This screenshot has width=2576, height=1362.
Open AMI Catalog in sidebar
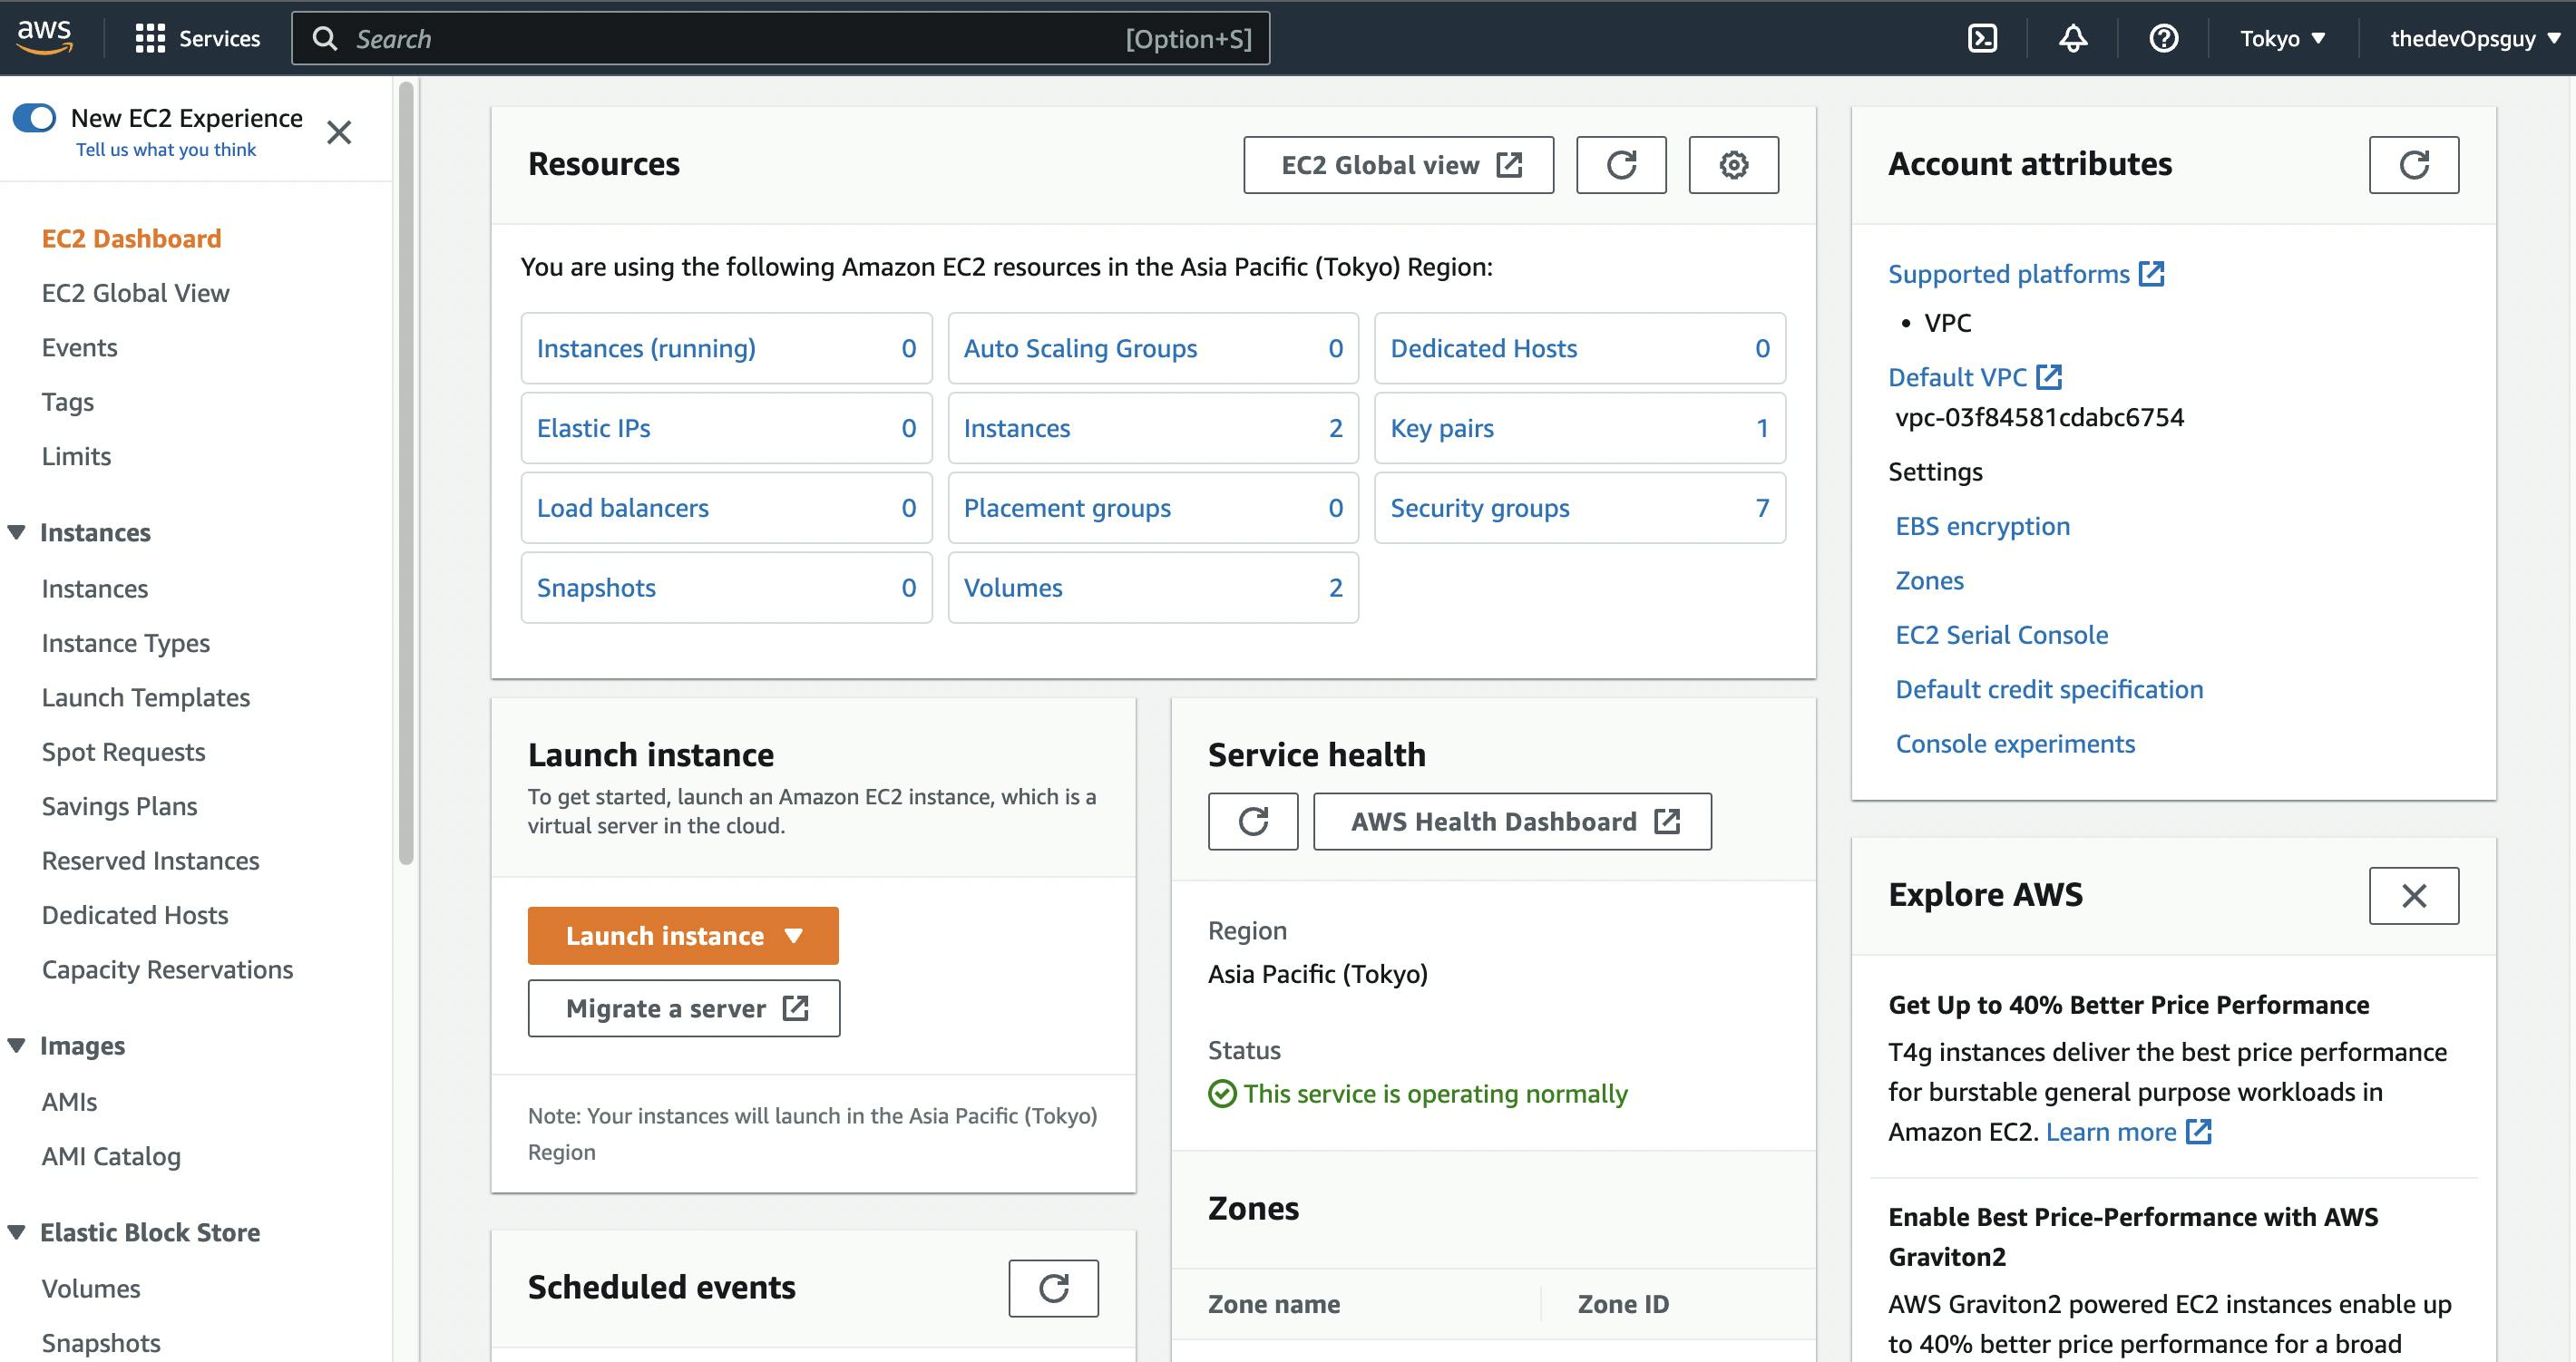pyautogui.click(x=111, y=1156)
